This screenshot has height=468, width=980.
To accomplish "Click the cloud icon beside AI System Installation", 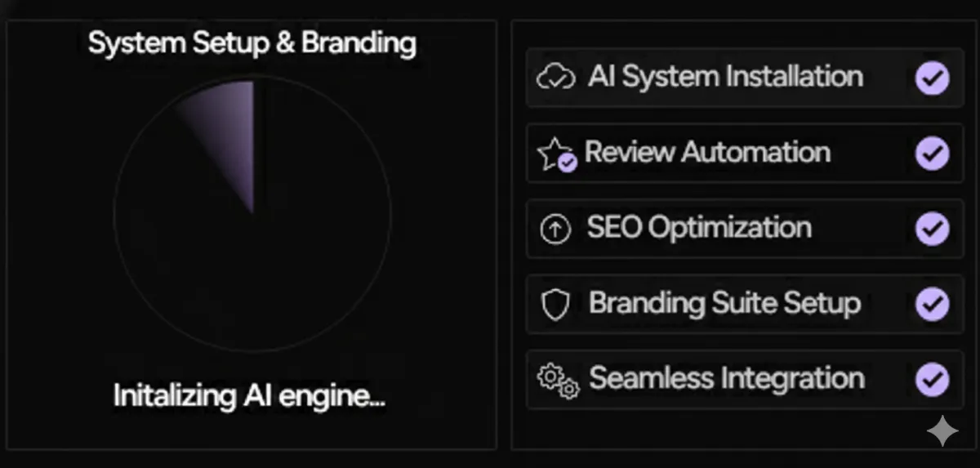I will coord(555,78).
